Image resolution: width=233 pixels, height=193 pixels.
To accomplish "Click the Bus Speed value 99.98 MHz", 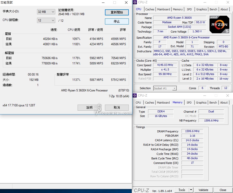I will pyautogui.click(x=165, y=74).
